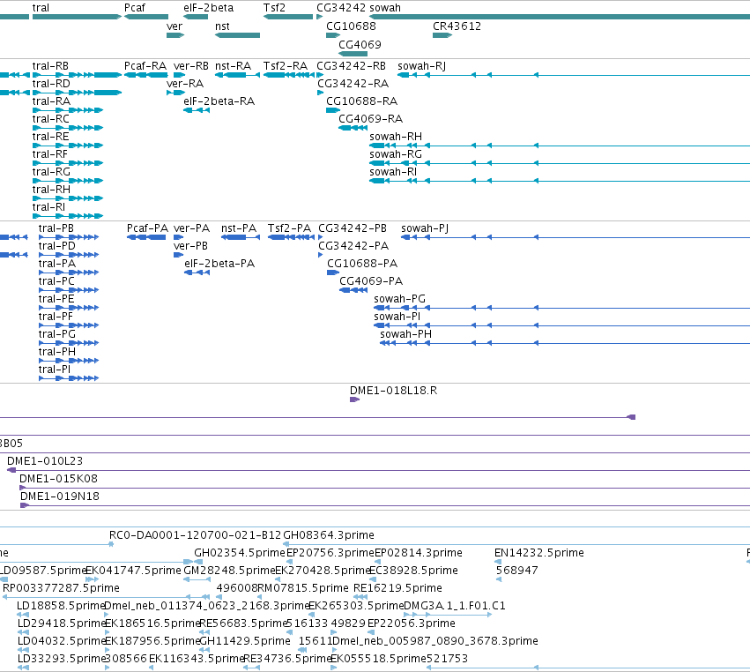
Task: Click transcript eIF-2beta-RA
Action: point(219,101)
